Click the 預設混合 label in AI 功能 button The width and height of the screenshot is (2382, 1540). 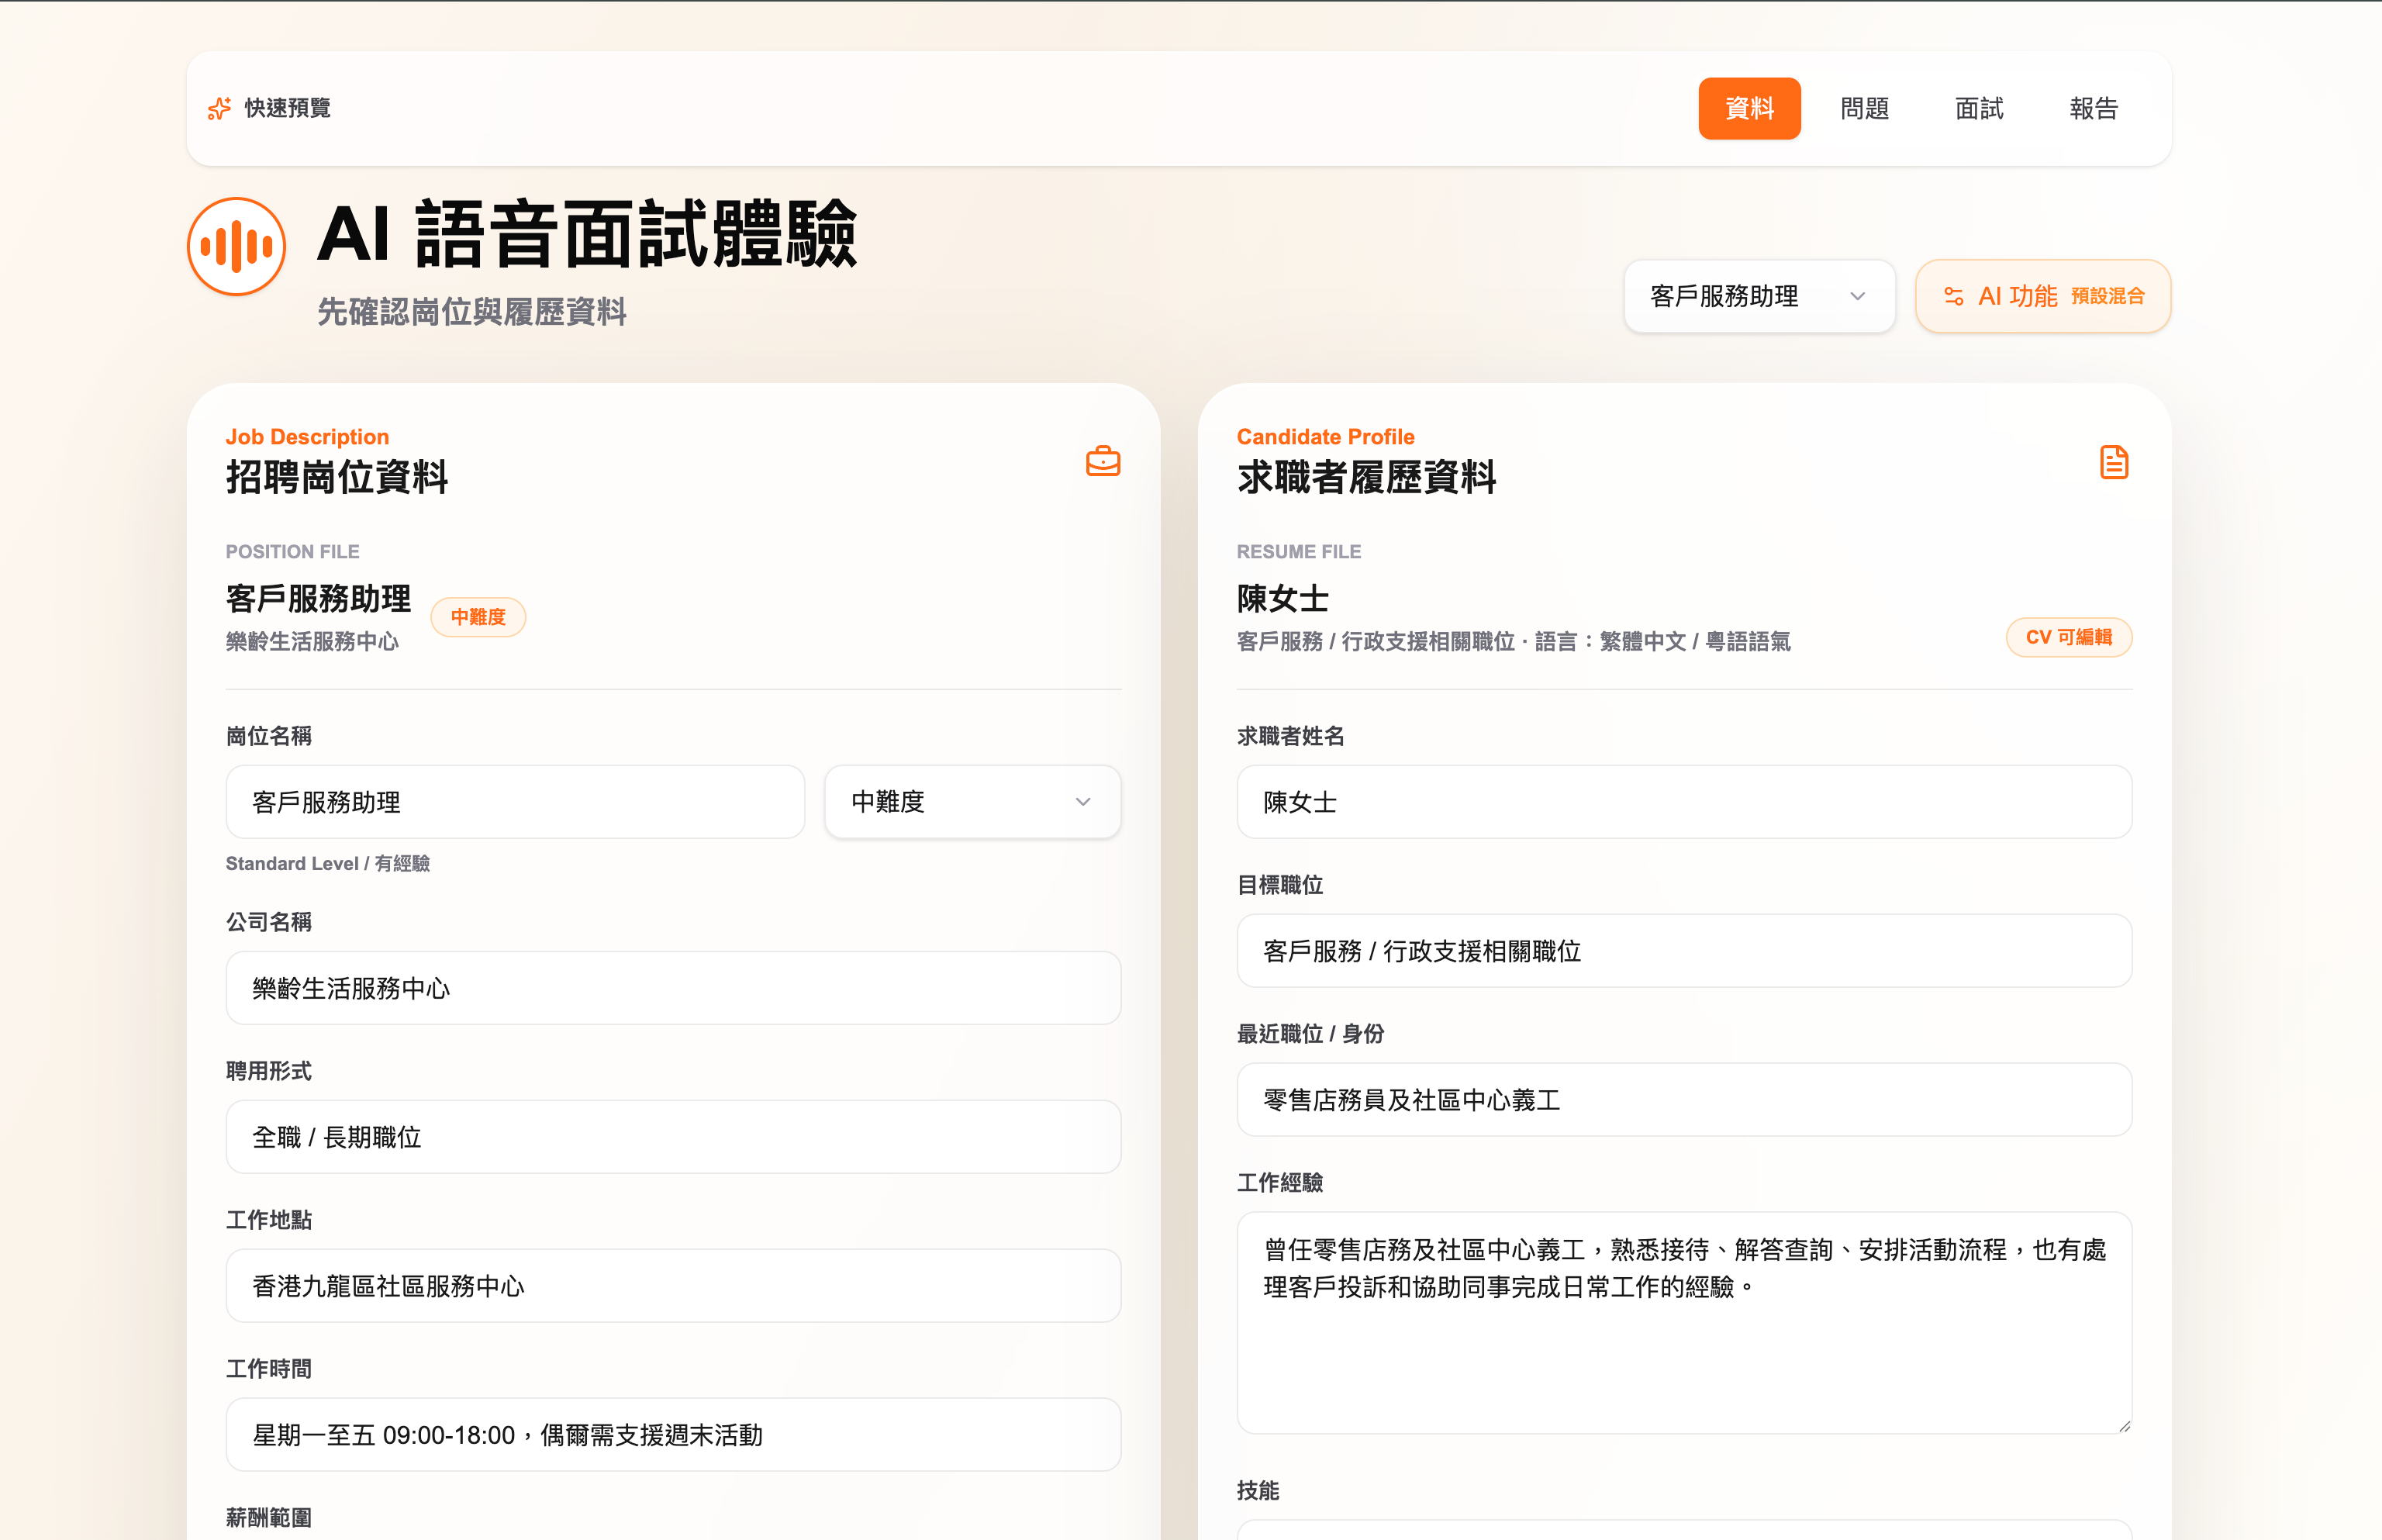click(x=2108, y=296)
